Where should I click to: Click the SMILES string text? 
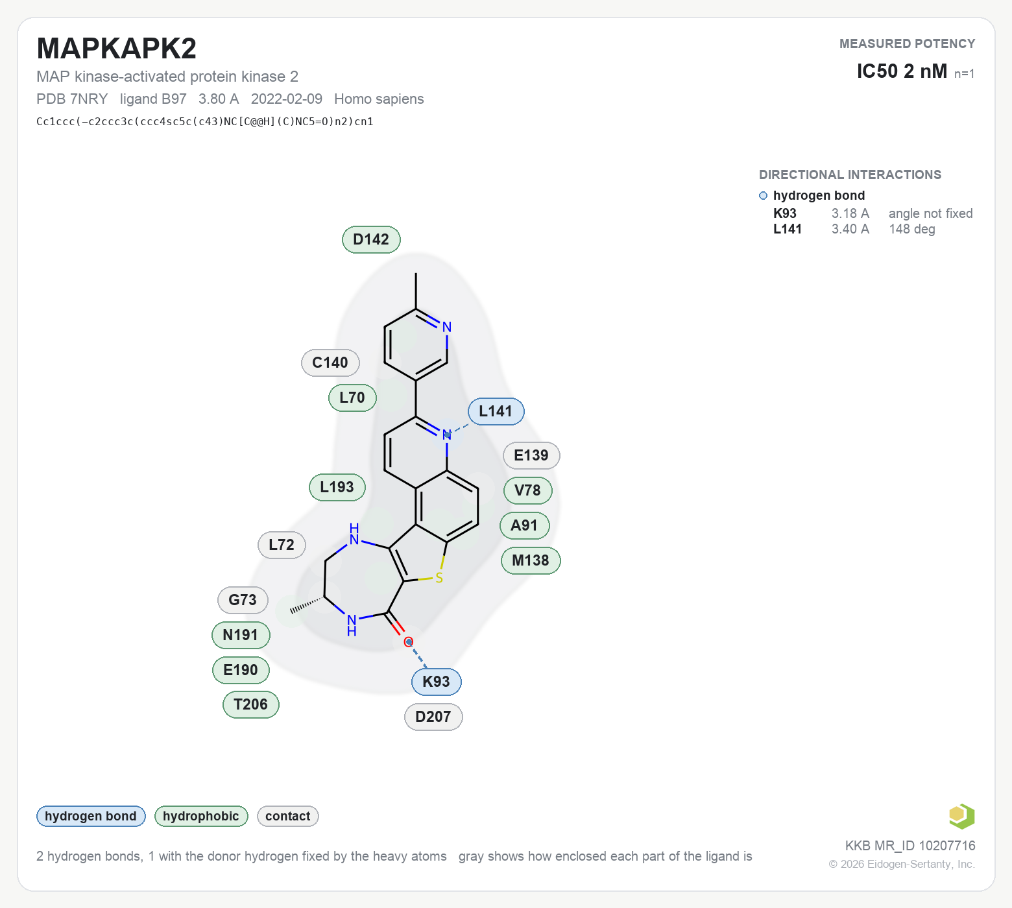(205, 121)
